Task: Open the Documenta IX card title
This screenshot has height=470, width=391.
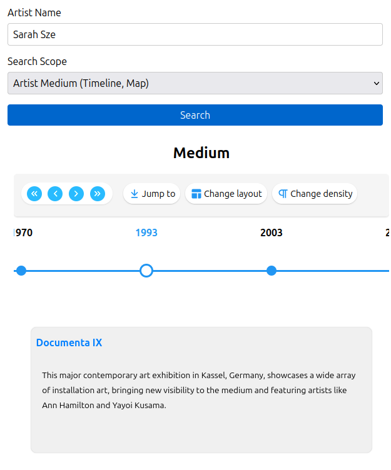Action: [69, 342]
